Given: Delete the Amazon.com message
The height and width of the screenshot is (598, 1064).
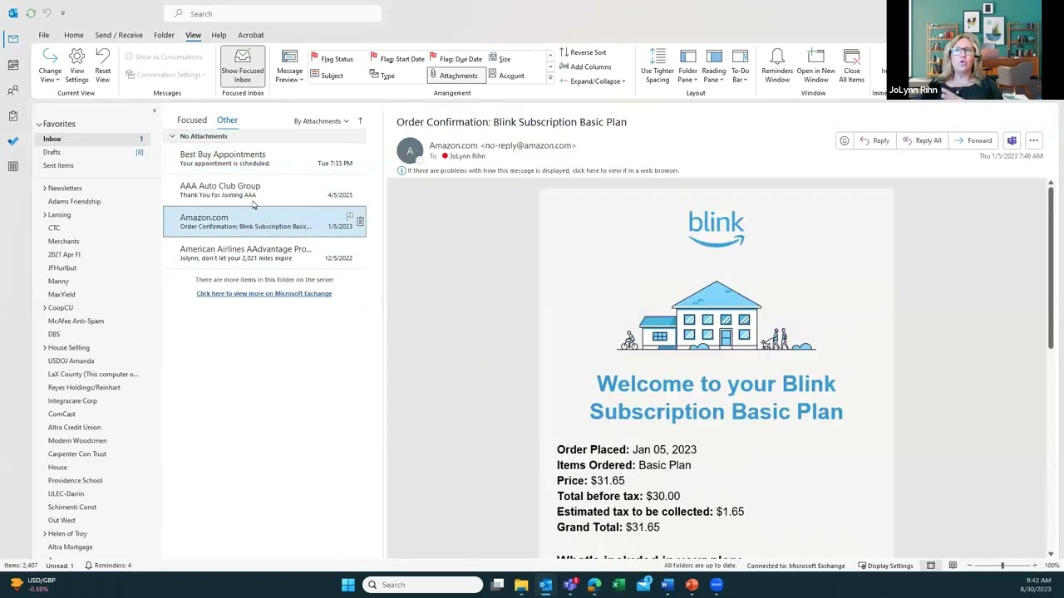Looking at the screenshot, I should pos(360,221).
